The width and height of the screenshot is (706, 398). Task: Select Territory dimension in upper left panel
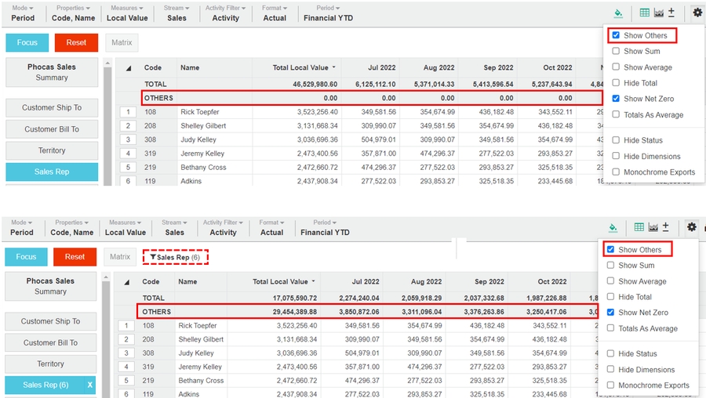[x=52, y=150]
